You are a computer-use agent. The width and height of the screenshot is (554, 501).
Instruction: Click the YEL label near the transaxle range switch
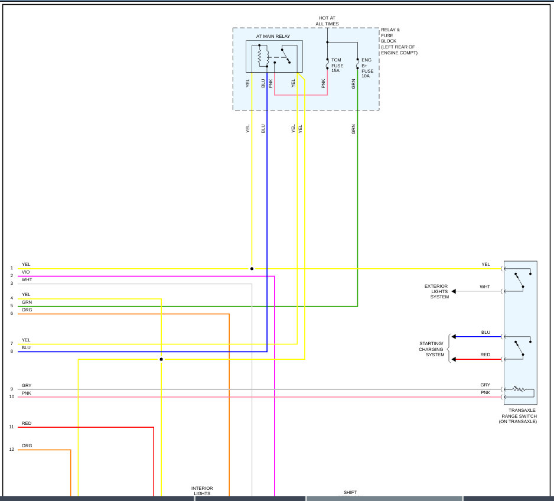click(486, 264)
